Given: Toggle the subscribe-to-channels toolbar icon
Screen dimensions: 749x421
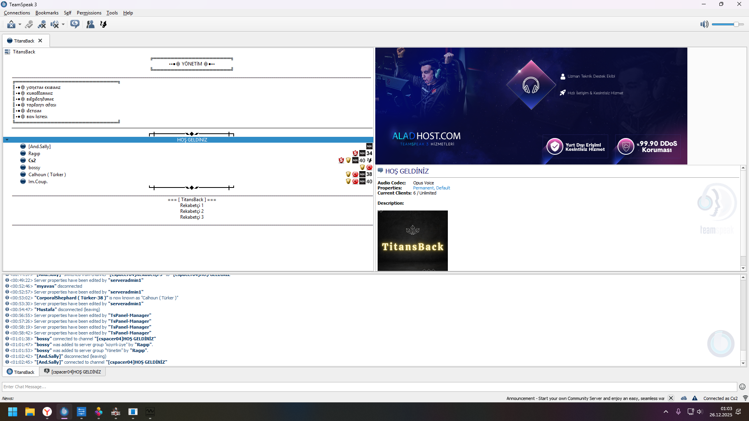Looking at the screenshot, I should [75, 24].
